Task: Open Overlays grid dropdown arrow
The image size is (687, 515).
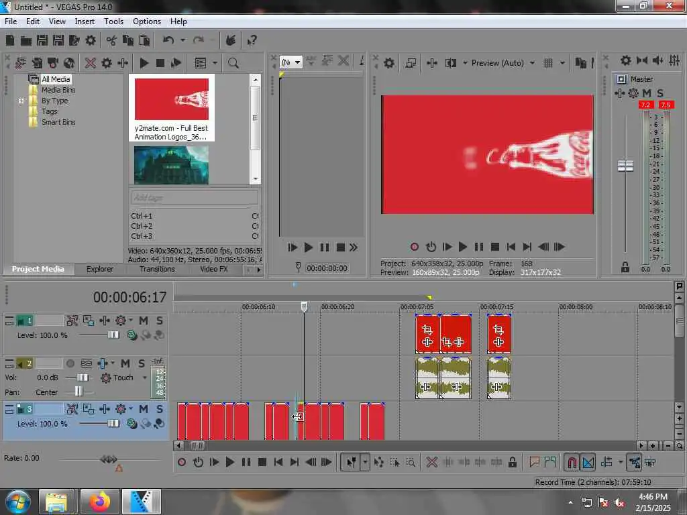Action: click(x=562, y=63)
